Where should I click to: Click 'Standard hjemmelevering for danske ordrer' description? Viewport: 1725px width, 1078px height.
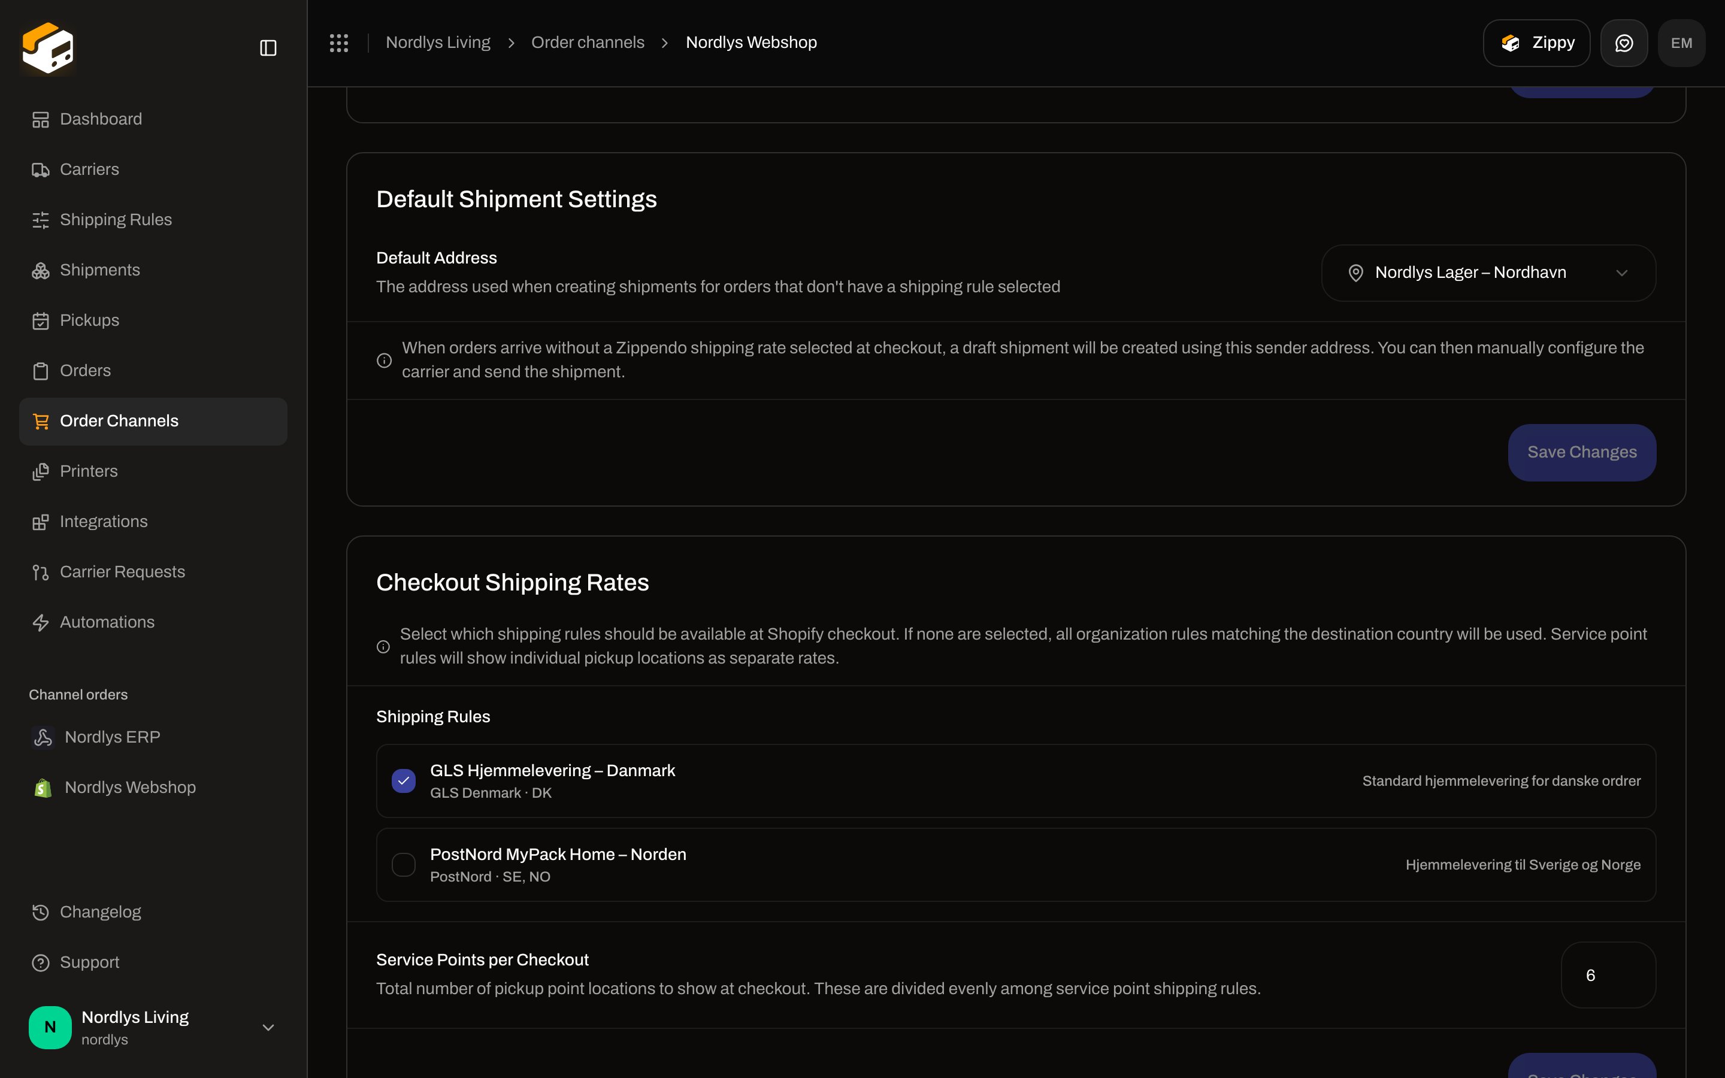(1501, 782)
